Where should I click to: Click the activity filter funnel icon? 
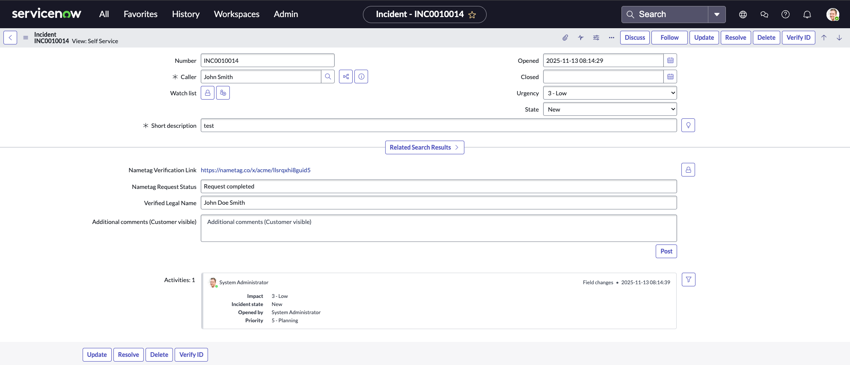[x=688, y=280]
